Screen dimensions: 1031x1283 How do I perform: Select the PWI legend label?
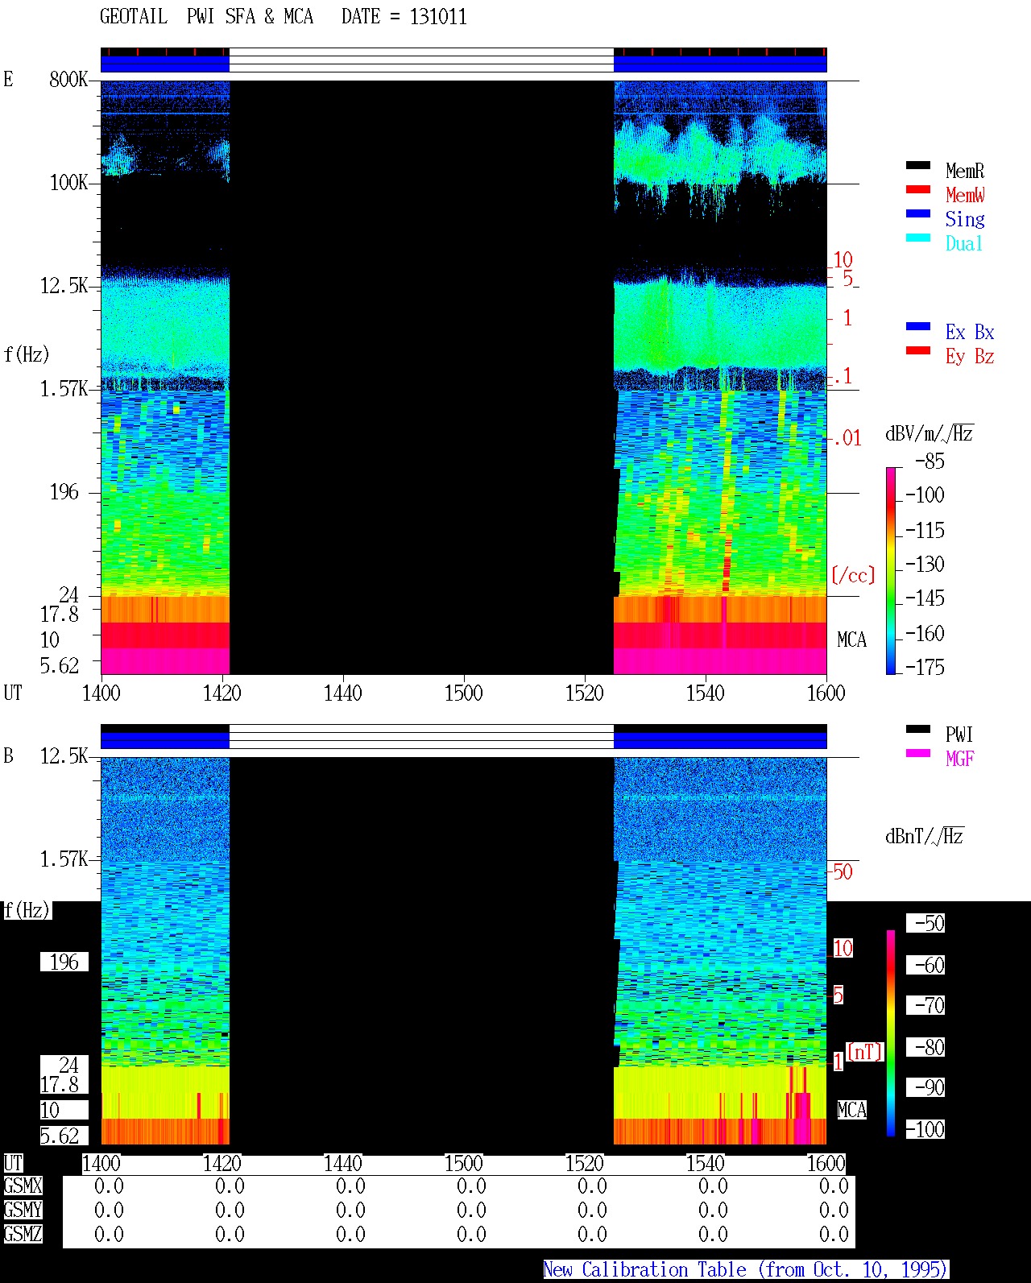959,735
